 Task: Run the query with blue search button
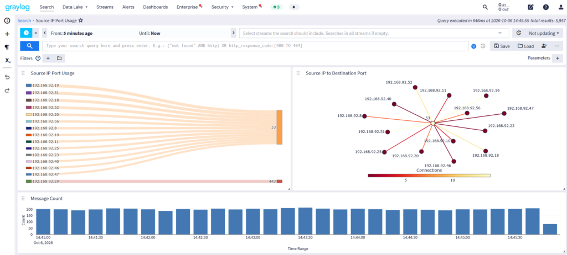[29, 46]
